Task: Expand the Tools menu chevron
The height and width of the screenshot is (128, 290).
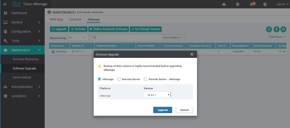Action: tap(39, 41)
